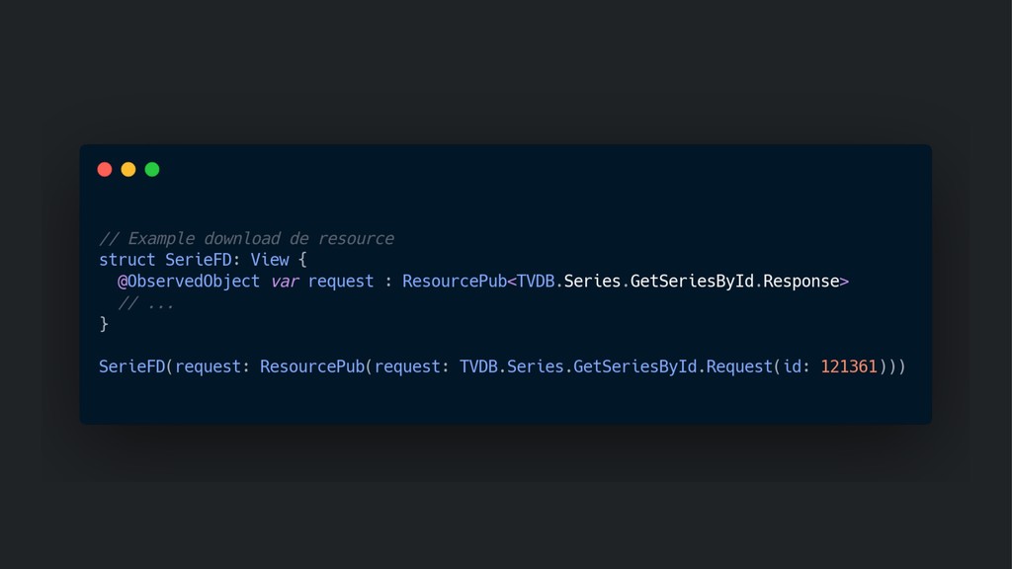Click "request" after the var keyword
Screen dimensions: 1012x569
[x=341, y=282]
